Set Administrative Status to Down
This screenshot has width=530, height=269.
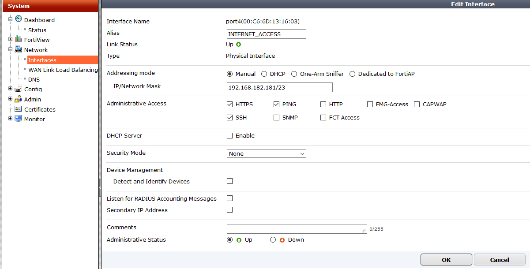273,240
